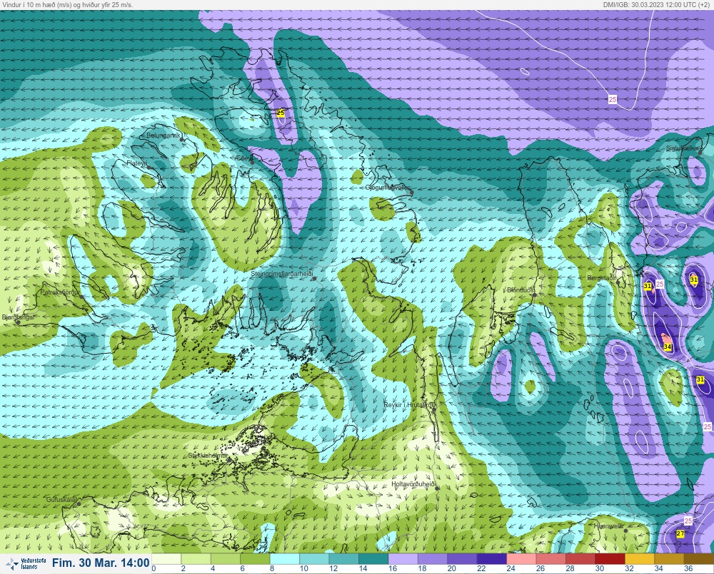Select the 34–36 m/s ochre legend swatch
This screenshot has width=714, height=574.
click(x=670, y=558)
